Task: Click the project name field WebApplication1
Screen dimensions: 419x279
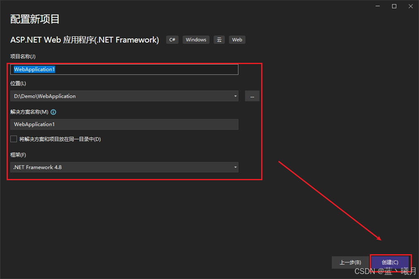Action: (124, 69)
